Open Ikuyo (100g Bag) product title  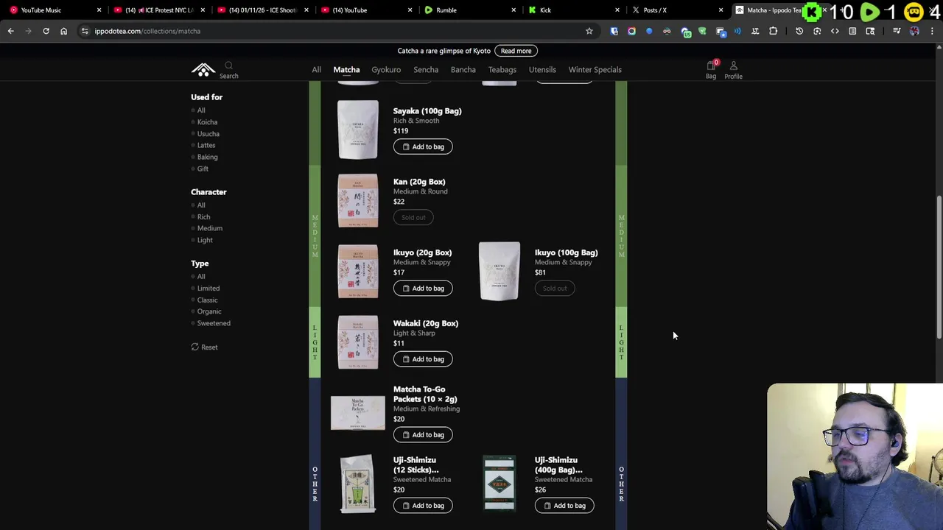pos(566,252)
